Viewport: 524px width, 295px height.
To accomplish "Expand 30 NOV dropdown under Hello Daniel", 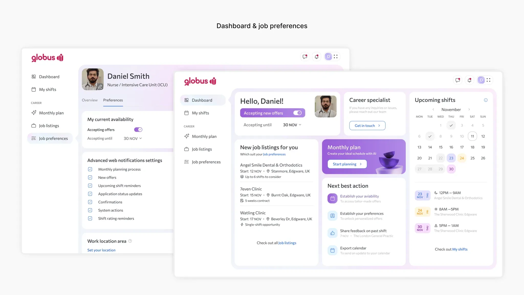I will point(292,125).
